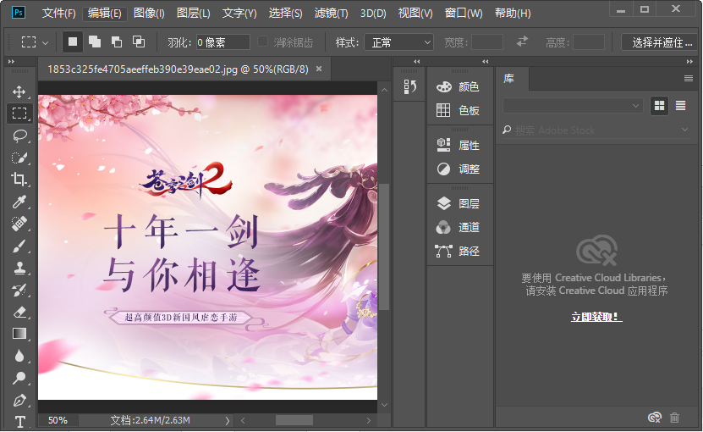The image size is (703, 432).
Task: Open the 颜色 panel
Action: pyautogui.click(x=459, y=86)
